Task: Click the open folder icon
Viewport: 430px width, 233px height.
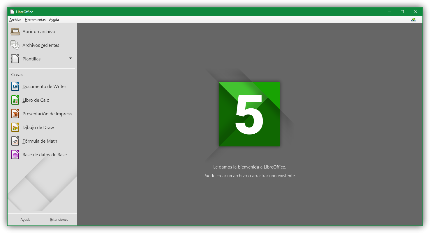Action: pyautogui.click(x=15, y=31)
